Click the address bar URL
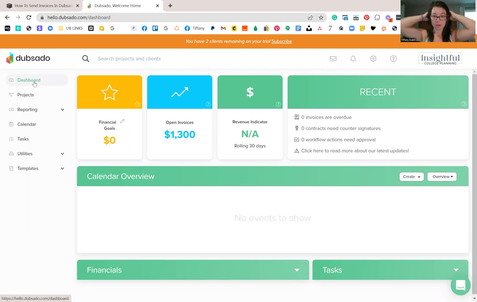 click(x=79, y=17)
